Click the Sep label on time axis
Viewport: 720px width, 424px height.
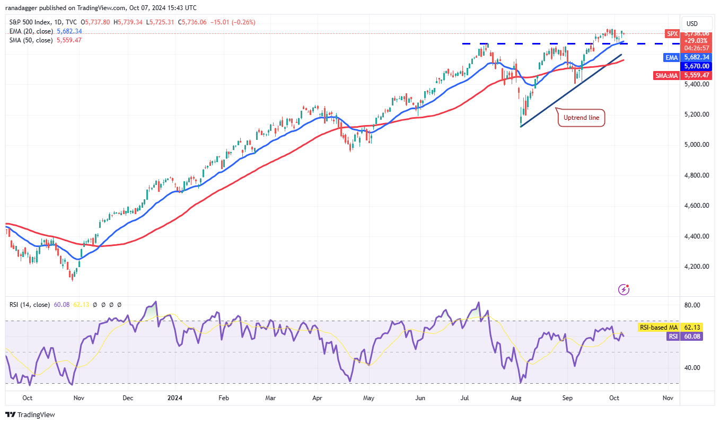[x=568, y=397]
